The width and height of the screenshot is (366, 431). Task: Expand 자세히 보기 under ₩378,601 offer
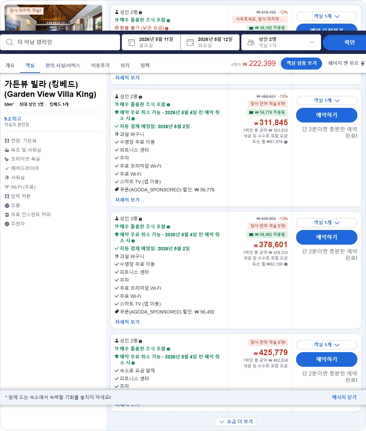point(127,322)
